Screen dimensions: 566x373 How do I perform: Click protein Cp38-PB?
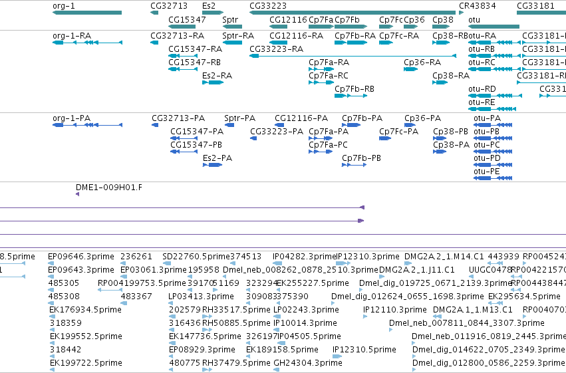point(440,138)
